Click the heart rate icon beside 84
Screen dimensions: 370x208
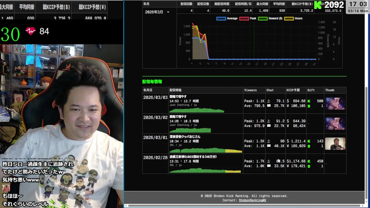30,31
